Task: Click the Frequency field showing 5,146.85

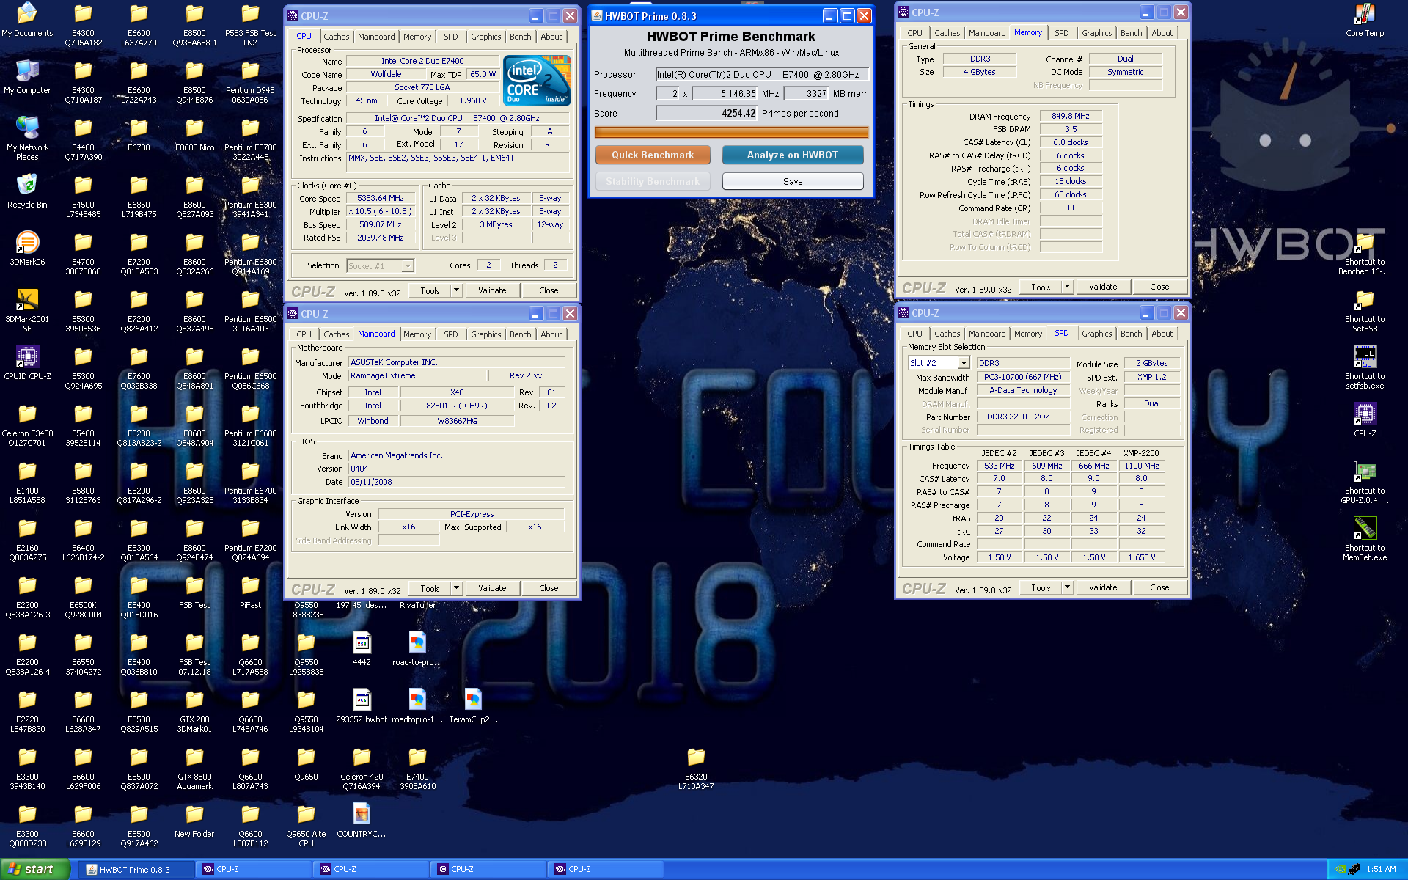Action: coord(725,94)
